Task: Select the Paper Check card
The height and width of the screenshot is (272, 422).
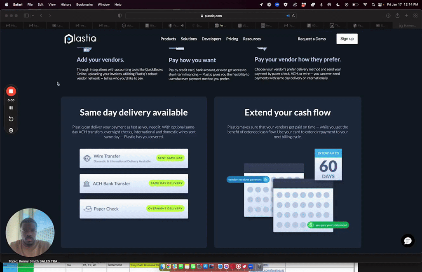Action: [134, 209]
